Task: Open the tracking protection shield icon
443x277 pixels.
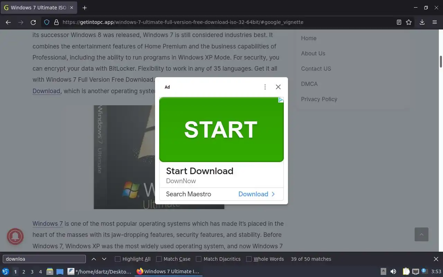Action: point(47,22)
